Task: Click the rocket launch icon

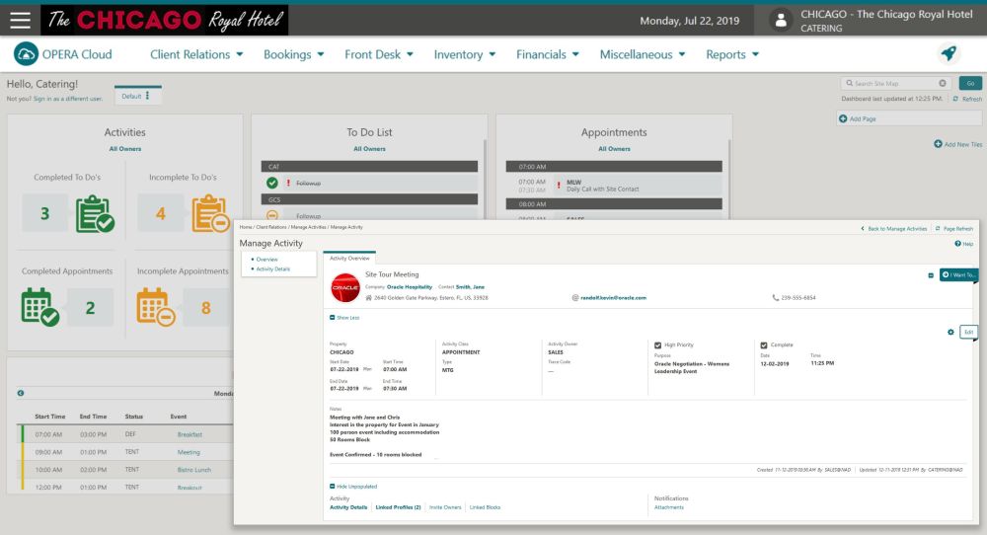Action: click(x=949, y=53)
